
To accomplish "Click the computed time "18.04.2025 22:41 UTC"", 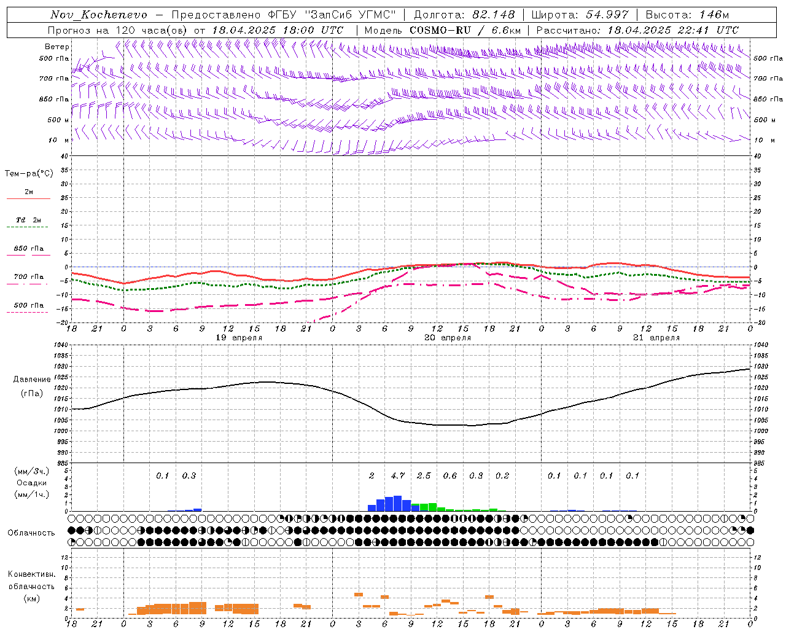I will (x=673, y=30).
